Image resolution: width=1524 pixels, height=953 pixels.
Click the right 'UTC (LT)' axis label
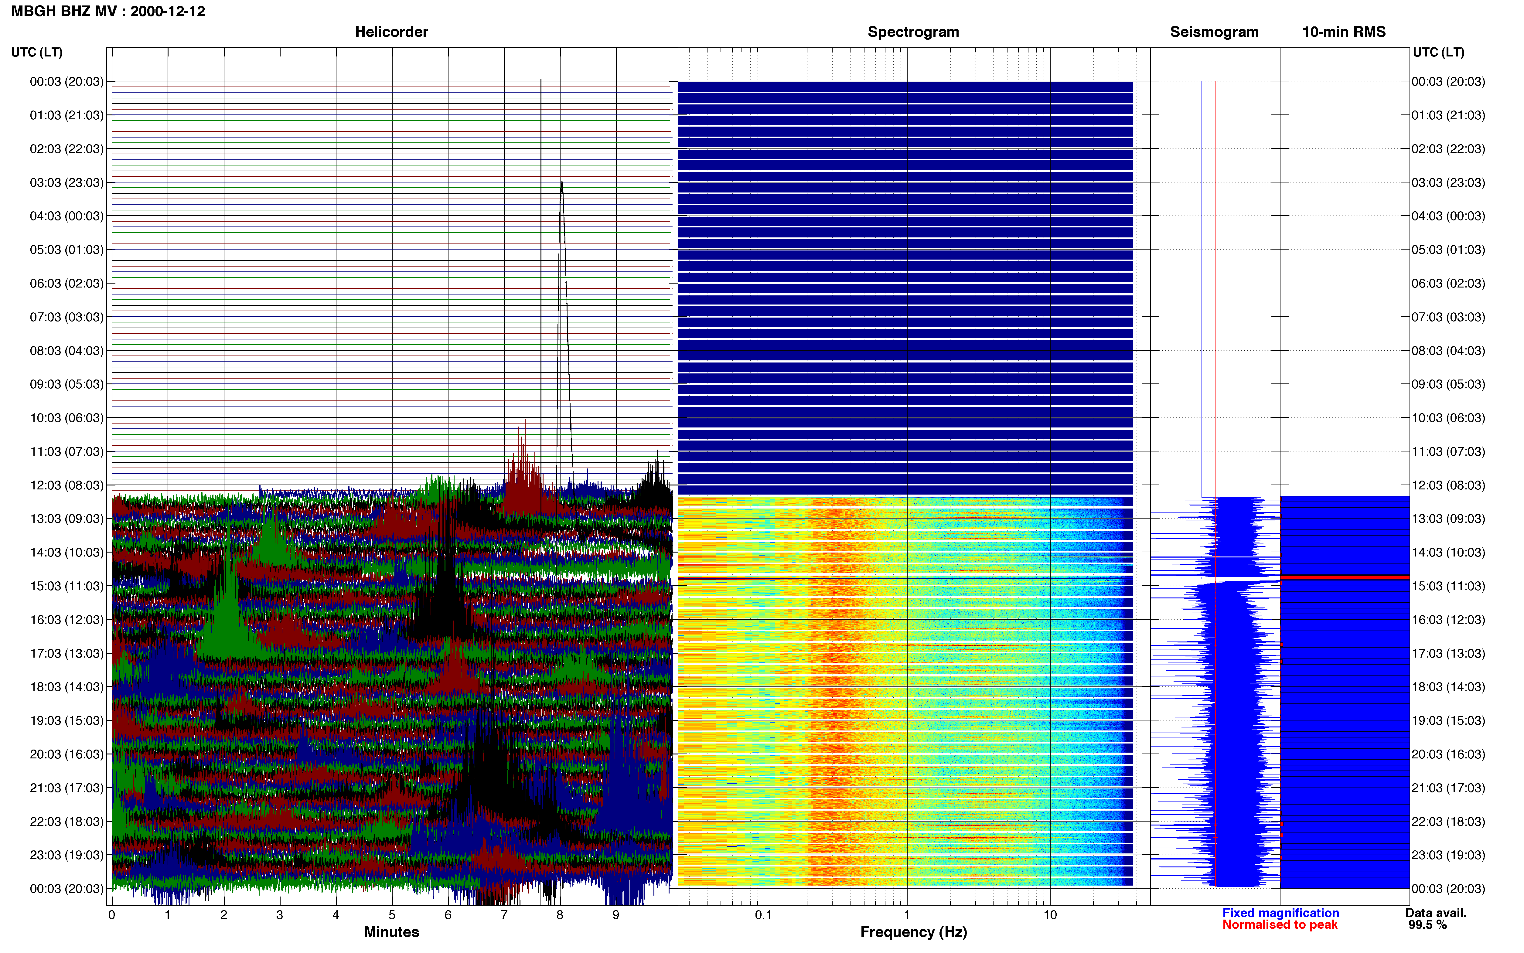tap(1438, 52)
